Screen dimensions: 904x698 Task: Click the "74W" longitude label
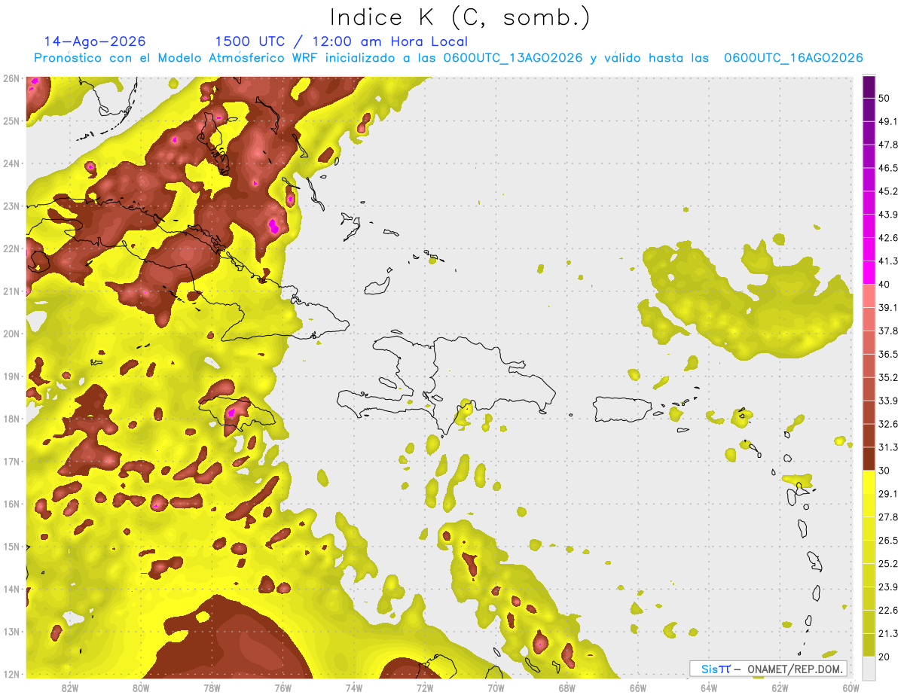(x=353, y=688)
